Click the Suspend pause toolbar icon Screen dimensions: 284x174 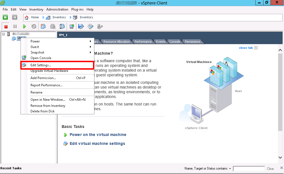(x=15, y=27)
